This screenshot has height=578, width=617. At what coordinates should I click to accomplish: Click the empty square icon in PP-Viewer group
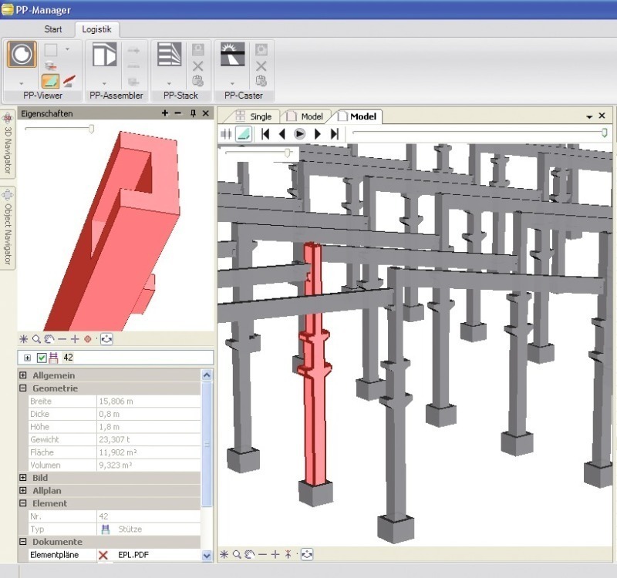(51, 50)
